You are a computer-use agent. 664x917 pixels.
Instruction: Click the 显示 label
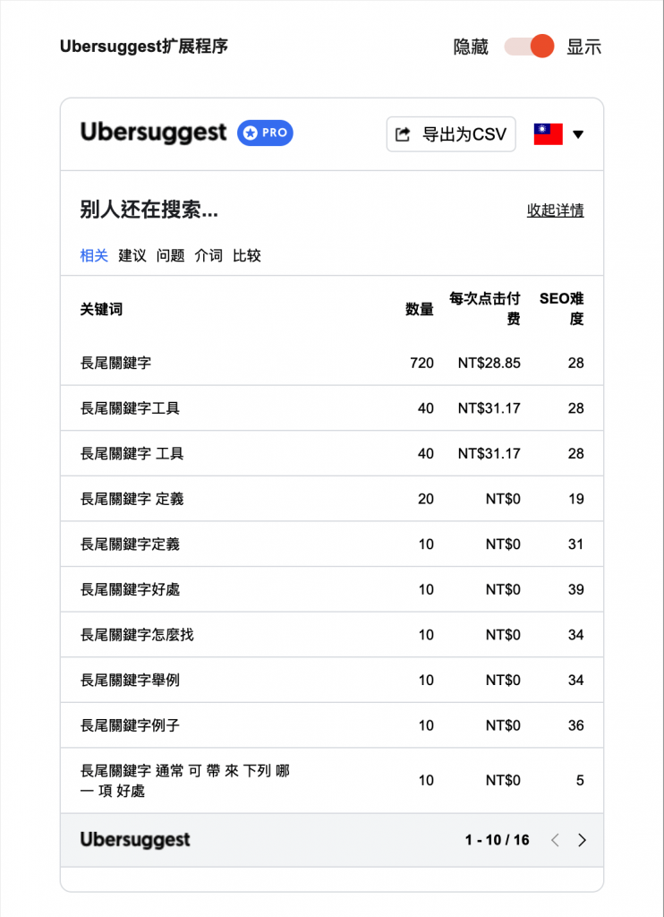[584, 47]
